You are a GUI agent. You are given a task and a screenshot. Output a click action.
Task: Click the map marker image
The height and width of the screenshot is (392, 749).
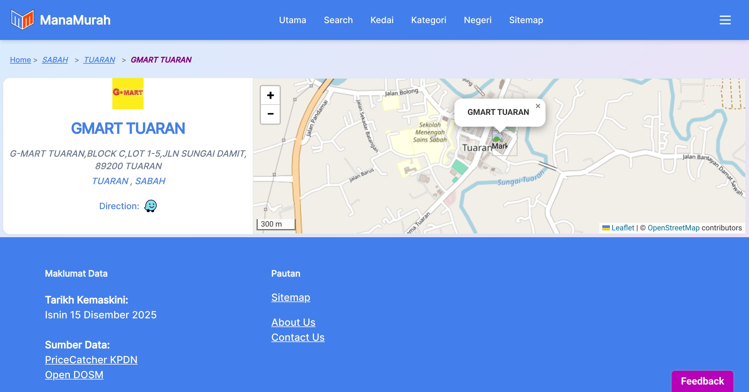(x=497, y=137)
